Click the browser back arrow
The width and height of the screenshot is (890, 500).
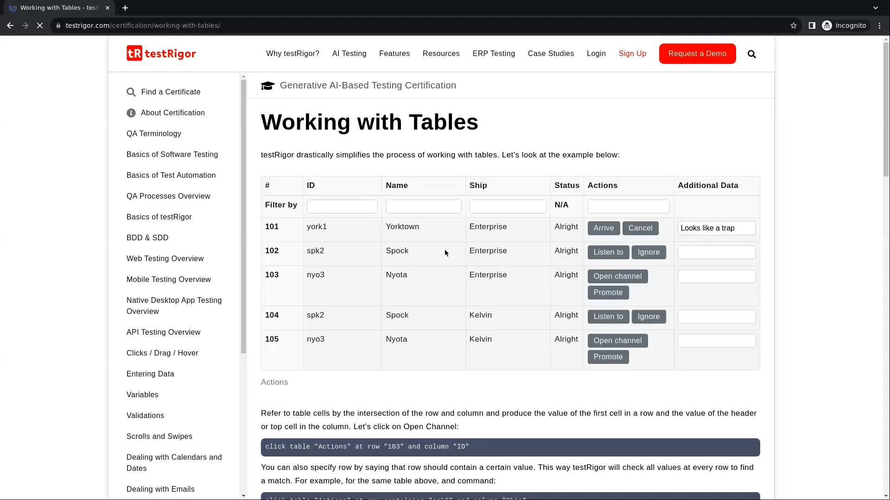(10, 25)
